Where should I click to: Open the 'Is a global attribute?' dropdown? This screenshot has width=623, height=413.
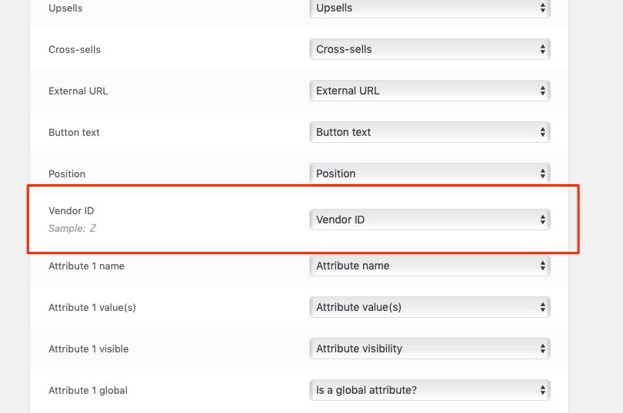(429, 390)
